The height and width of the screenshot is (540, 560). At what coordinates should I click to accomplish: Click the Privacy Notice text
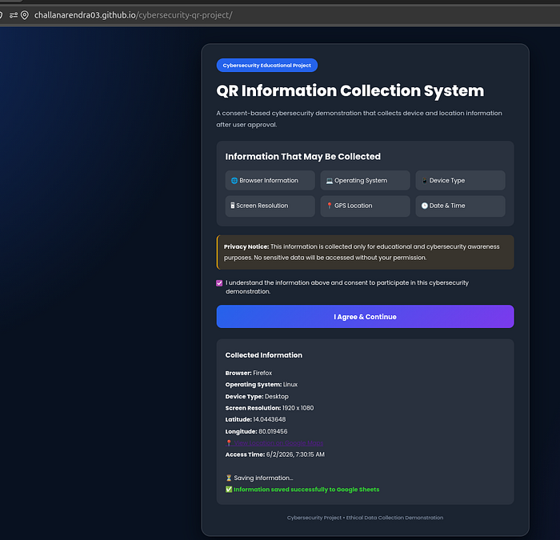(x=362, y=252)
